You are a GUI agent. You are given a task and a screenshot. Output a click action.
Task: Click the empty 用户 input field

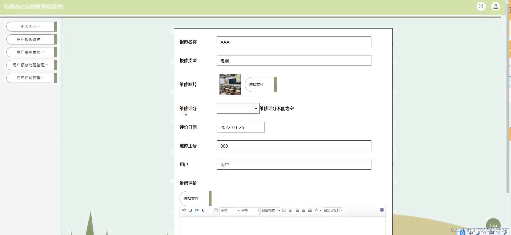coord(294,164)
